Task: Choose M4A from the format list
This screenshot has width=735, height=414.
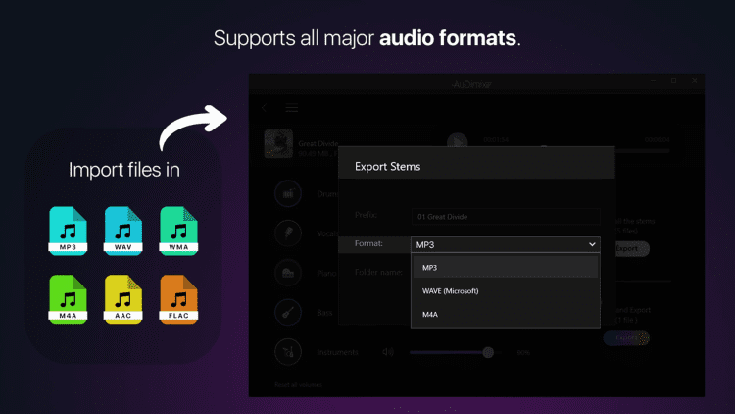Action: [x=506, y=315]
